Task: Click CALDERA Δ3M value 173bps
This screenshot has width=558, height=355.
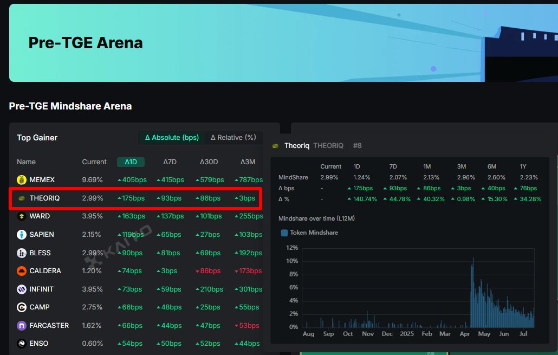Action: coord(248,271)
